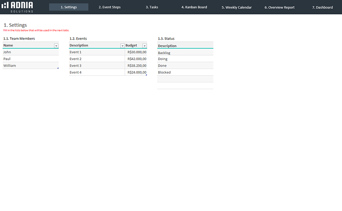Click the Event 4 budget R$24.000,00 cell
The height and width of the screenshot is (211, 342).
point(136,73)
